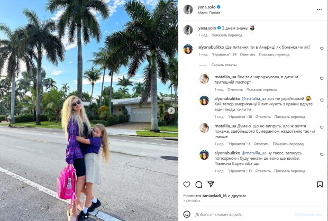This screenshot has height=221, width=328.
Task: Open yana.solo username in header
Action: pyautogui.click(x=206, y=7)
